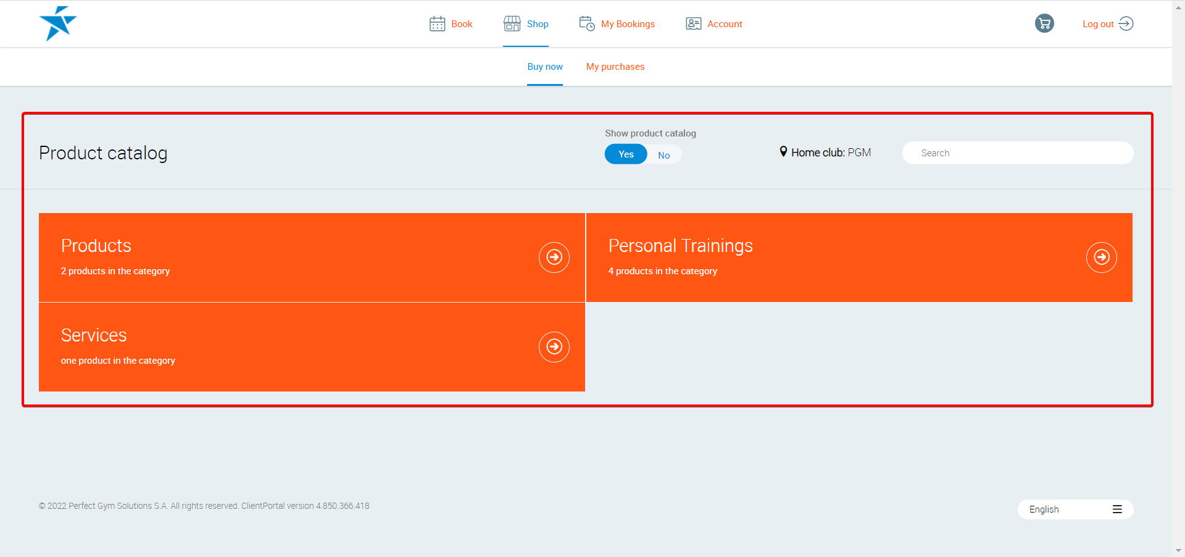Viewport: 1185px width, 557px height.
Task: Open the Account text link
Action: [725, 24]
